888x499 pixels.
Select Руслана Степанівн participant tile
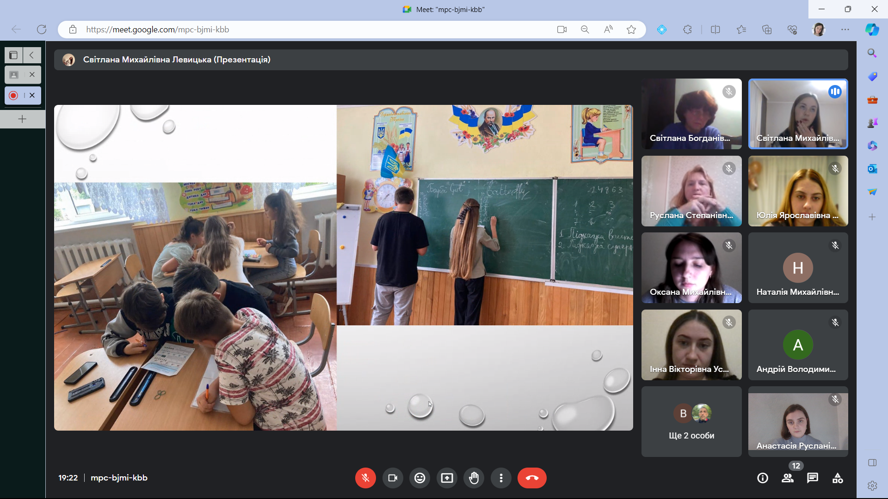point(691,191)
